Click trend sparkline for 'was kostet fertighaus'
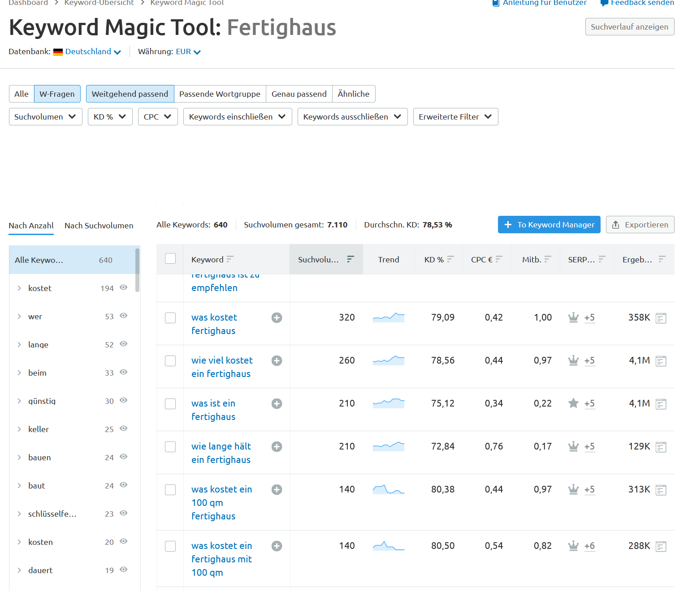 [389, 317]
